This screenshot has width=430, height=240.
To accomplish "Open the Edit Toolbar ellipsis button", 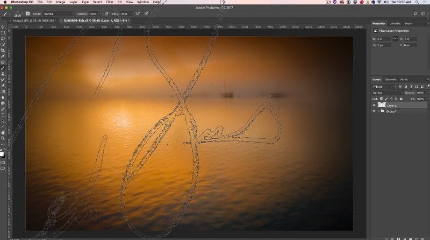I will point(3,144).
